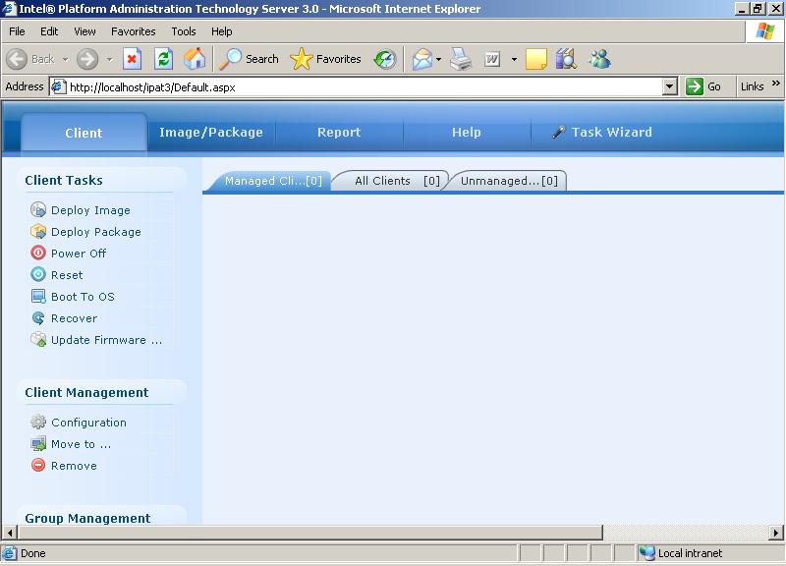Screen dimensions: 786x566
Task: Click the Reset icon in Client Tasks
Action: (x=38, y=275)
